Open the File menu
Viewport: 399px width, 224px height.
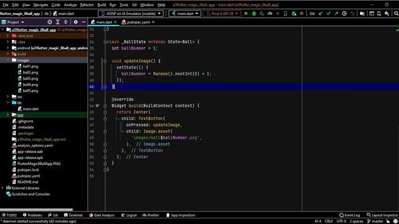point(6,5)
